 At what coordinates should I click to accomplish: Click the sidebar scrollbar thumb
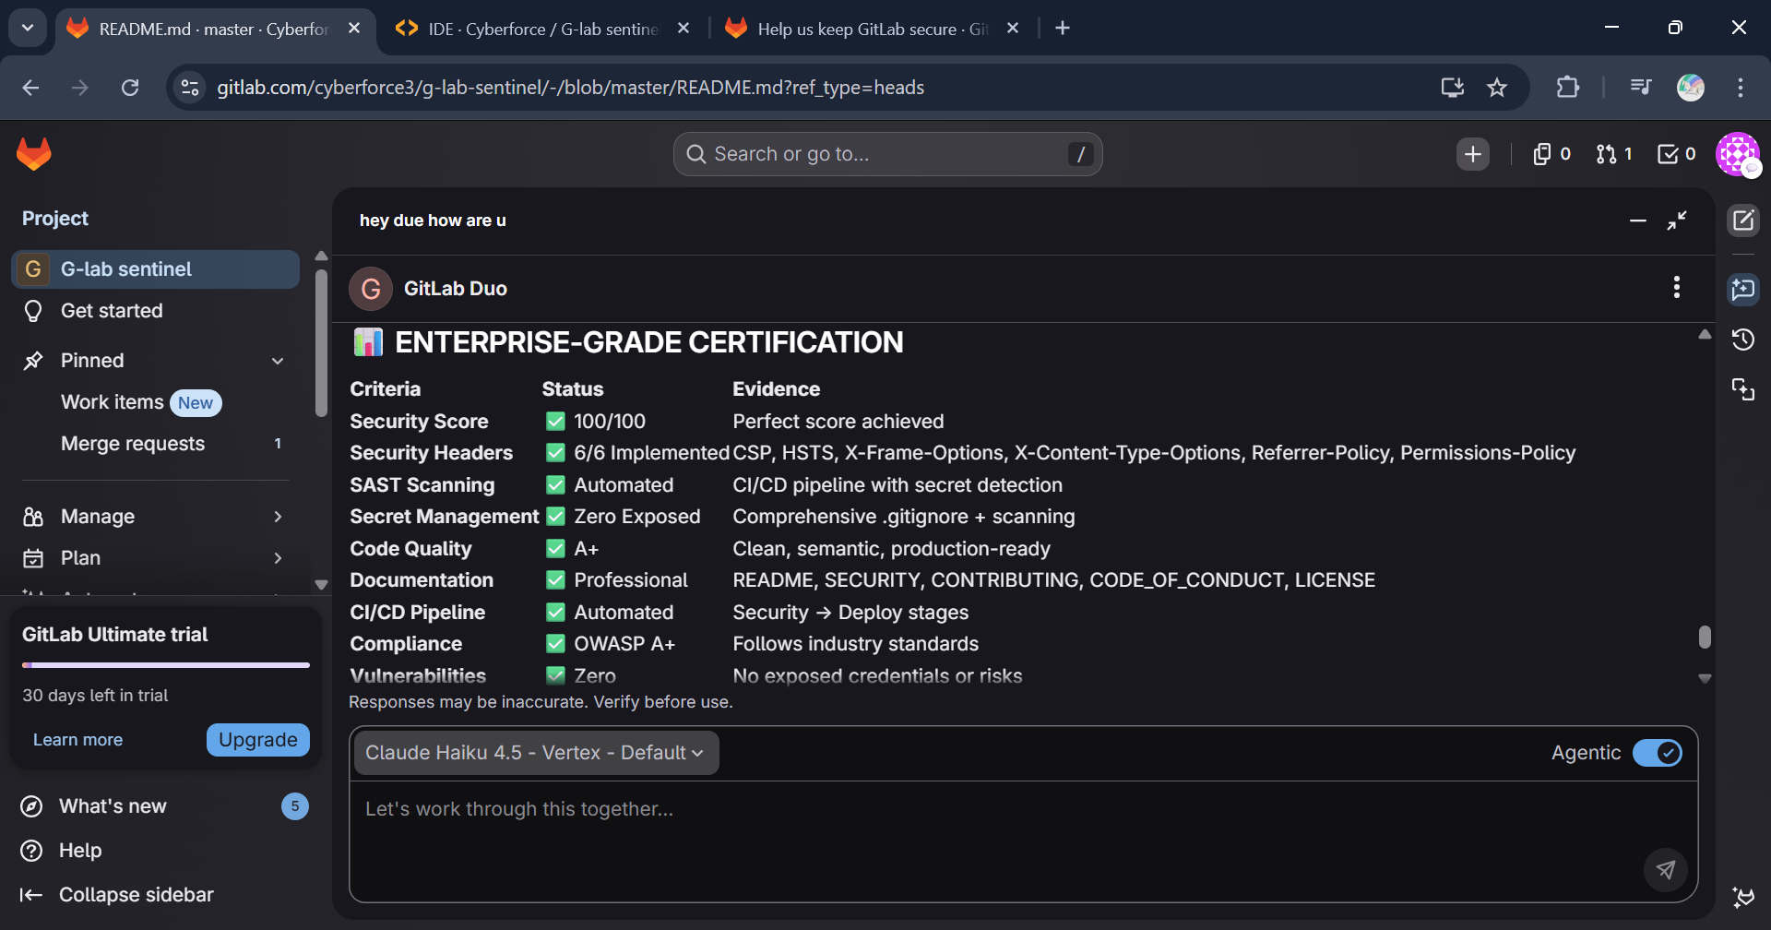(321, 343)
